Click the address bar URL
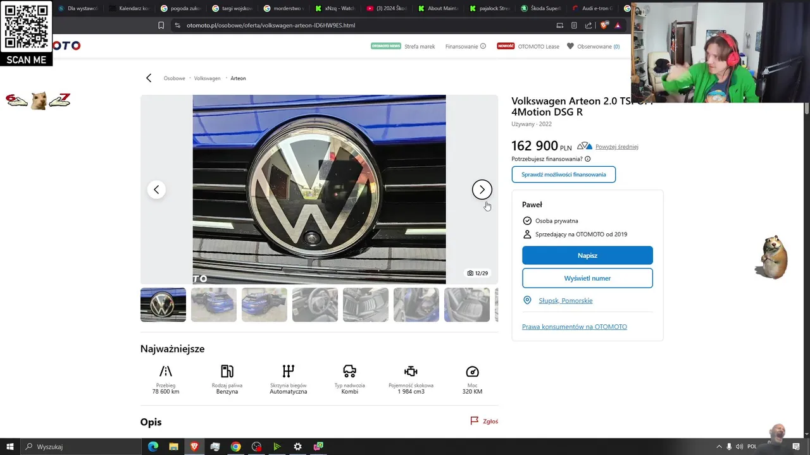The image size is (810, 455). pos(271,25)
